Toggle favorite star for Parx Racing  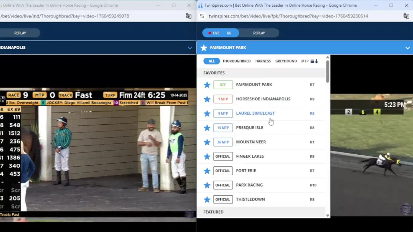pyautogui.click(x=207, y=185)
